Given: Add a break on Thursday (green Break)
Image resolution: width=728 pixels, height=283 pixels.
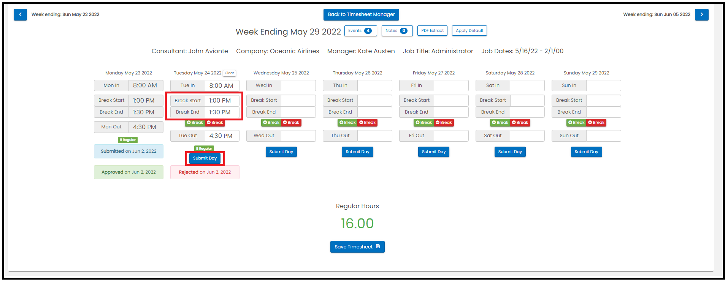Looking at the screenshot, I should pyautogui.click(x=348, y=123).
